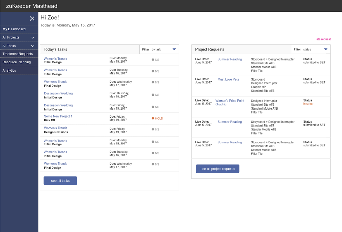Click the filter arrow next to 'by task'
342x232 pixels.
point(174,49)
